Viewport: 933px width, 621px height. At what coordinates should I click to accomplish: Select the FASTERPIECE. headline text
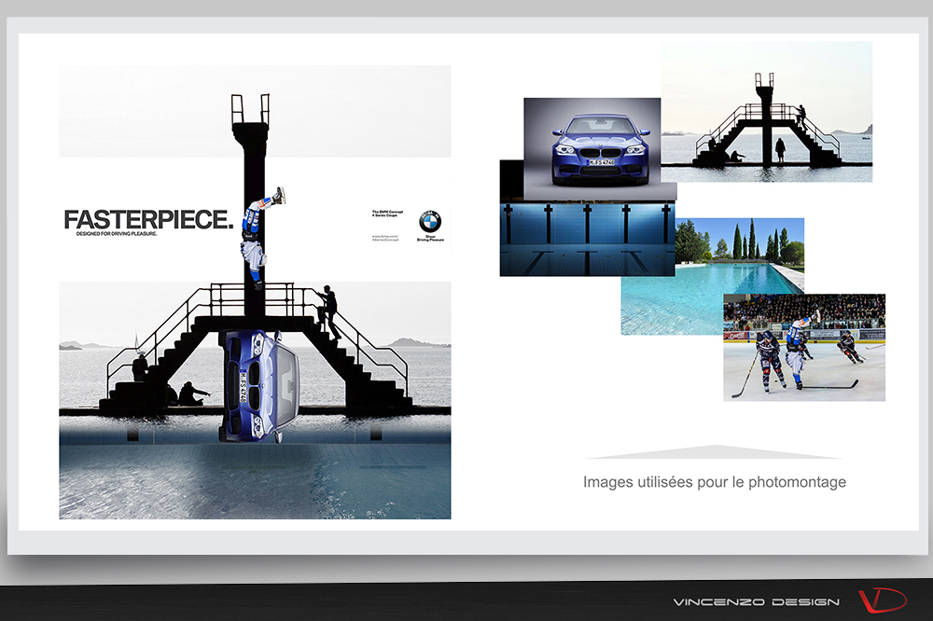click(x=148, y=219)
